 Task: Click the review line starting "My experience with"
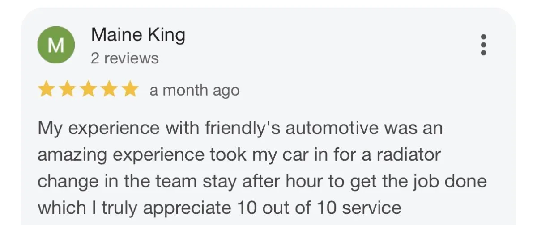tap(240, 129)
